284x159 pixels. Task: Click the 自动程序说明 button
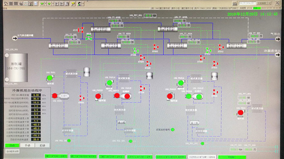13,151
